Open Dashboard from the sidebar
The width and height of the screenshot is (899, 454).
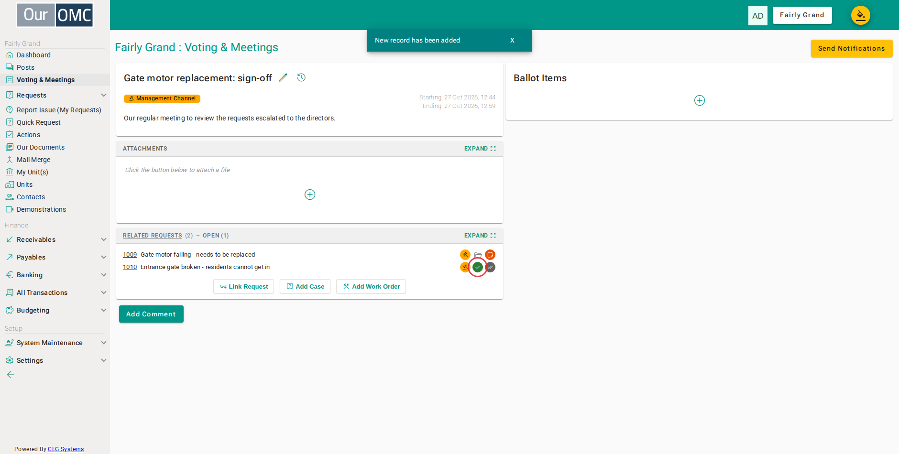[55, 55]
